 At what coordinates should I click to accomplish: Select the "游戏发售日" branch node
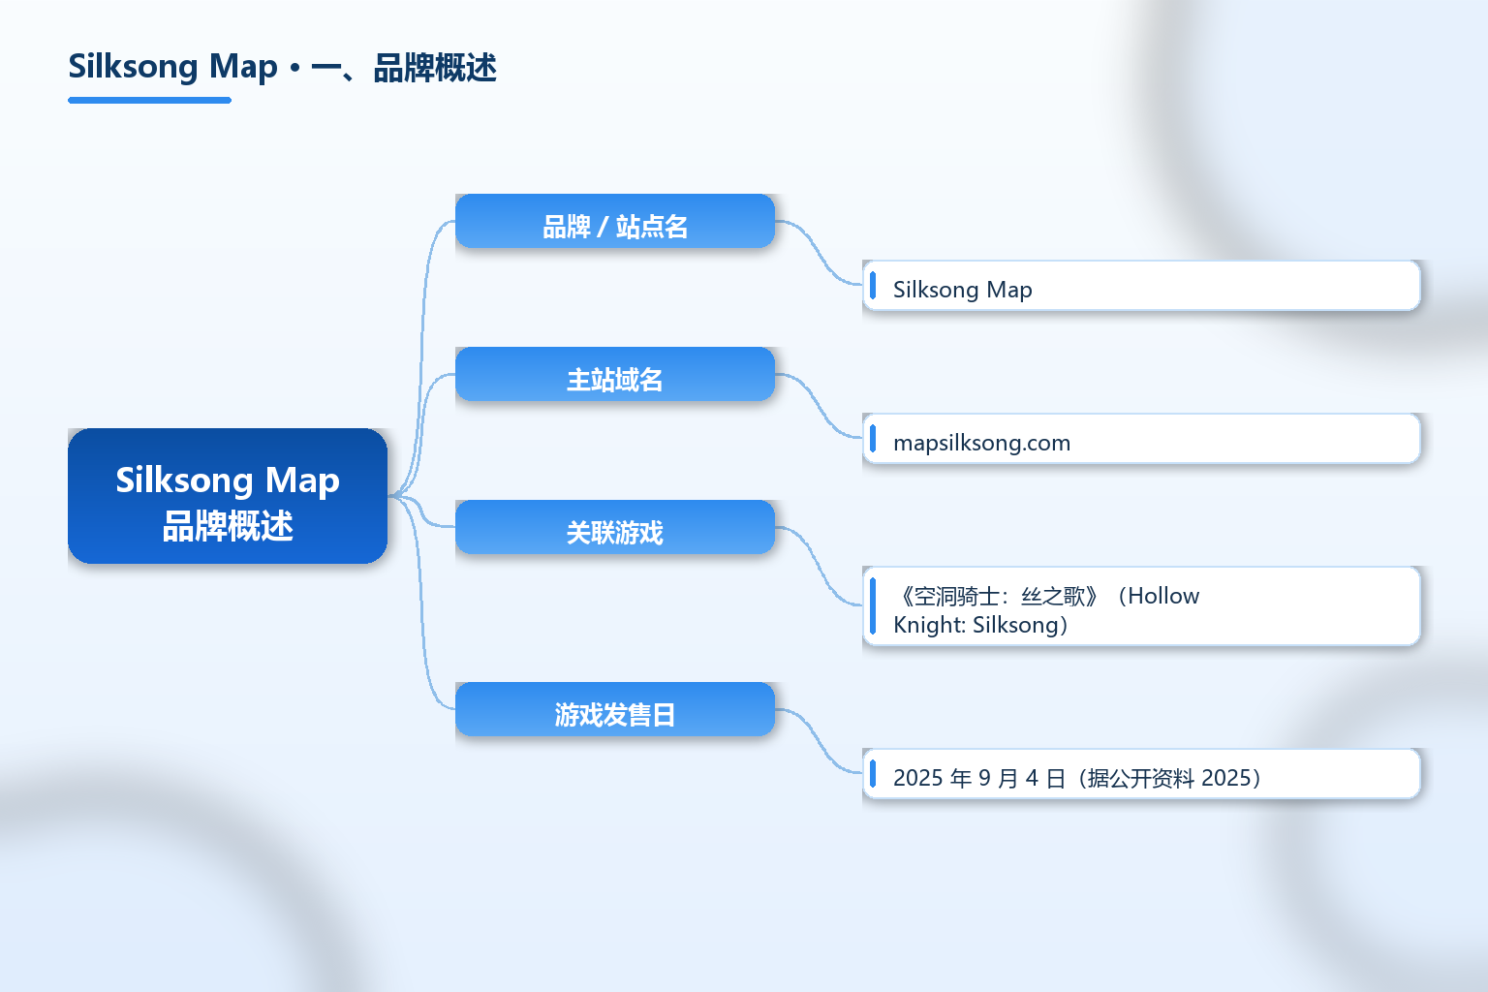point(615,709)
